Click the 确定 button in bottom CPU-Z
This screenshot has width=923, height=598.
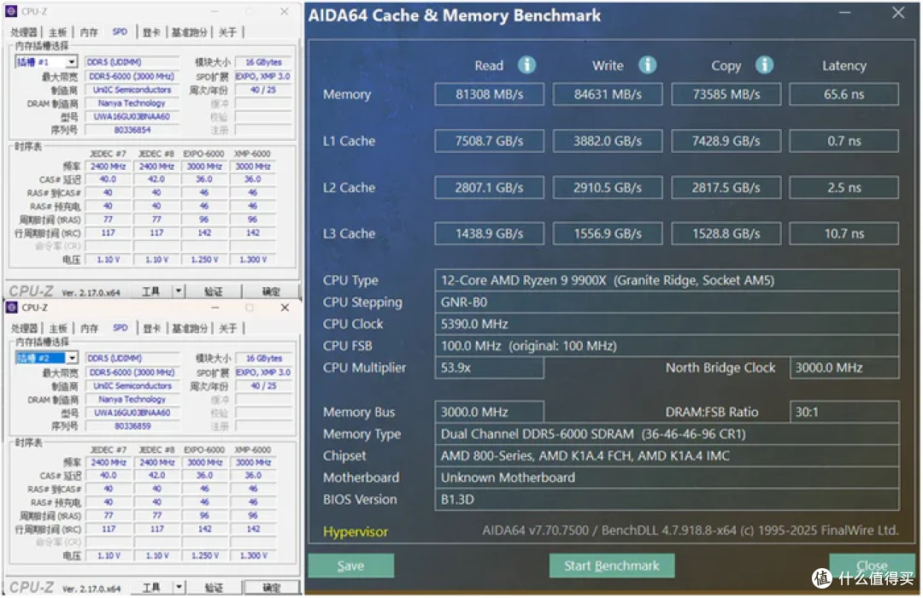click(x=272, y=588)
